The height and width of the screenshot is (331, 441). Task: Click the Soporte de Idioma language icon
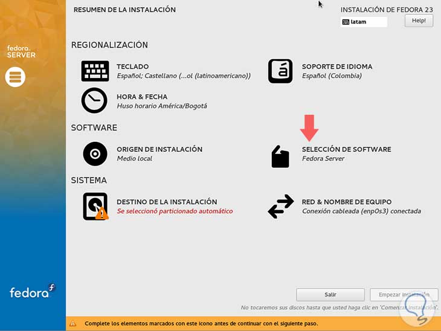(x=280, y=71)
